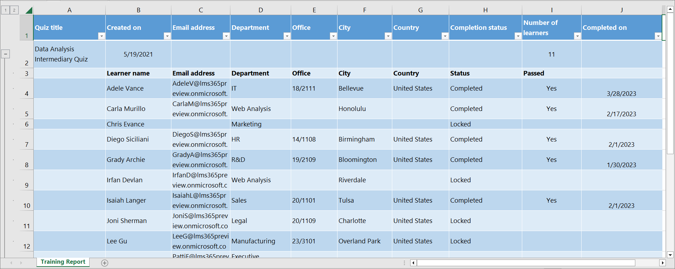
Task: Select column H header
Action: coord(485,10)
